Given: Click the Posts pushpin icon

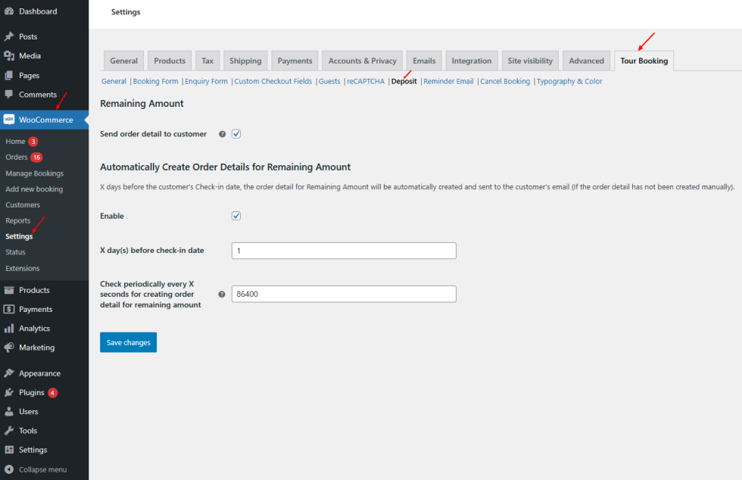Looking at the screenshot, I should click(x=9, y=36).
